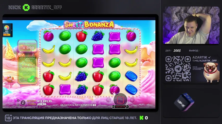
Task: Click the Kick logo icon
Action: point(26,7)
